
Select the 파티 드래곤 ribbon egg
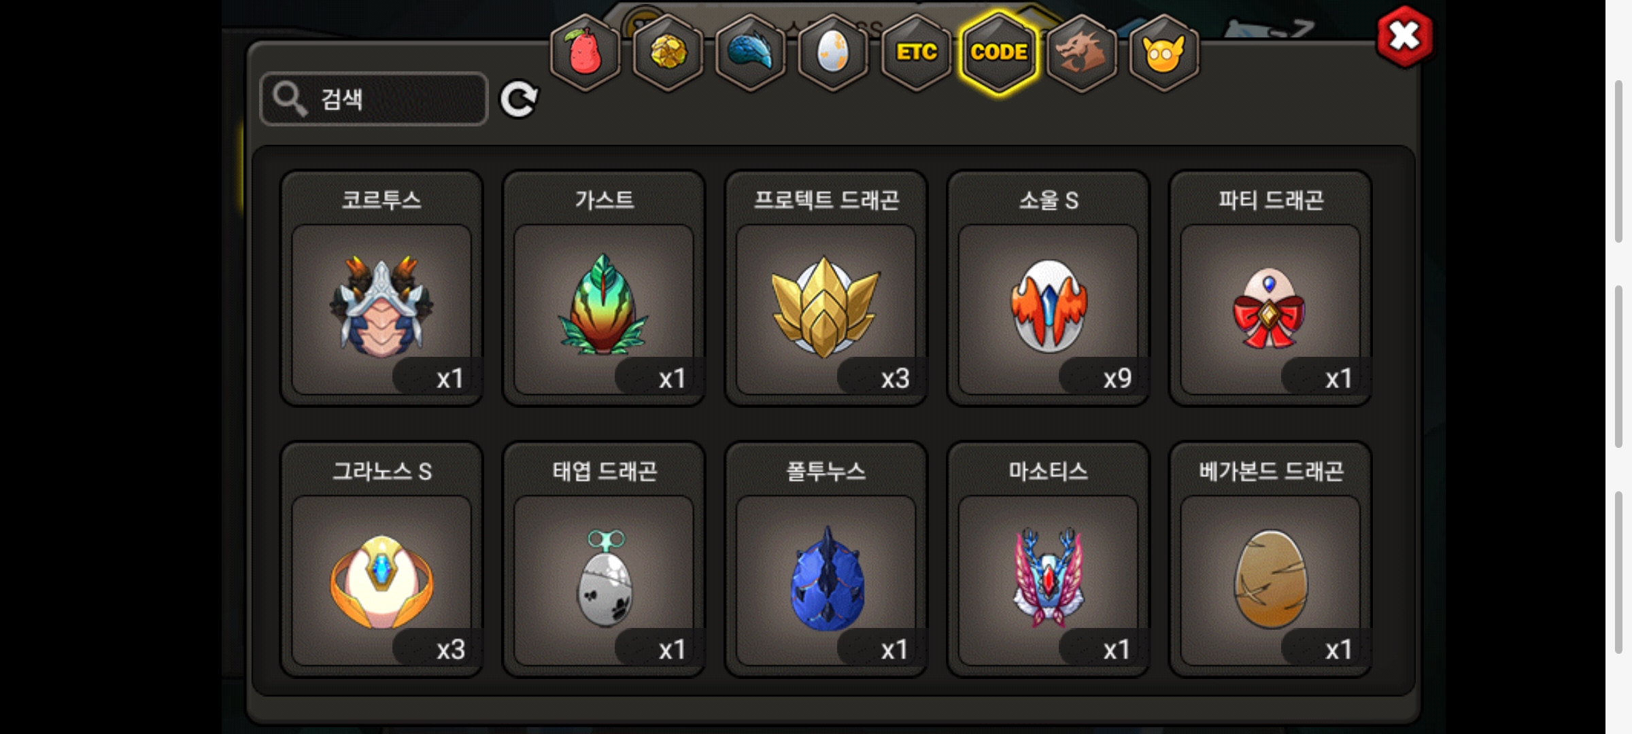(1270, 288)
